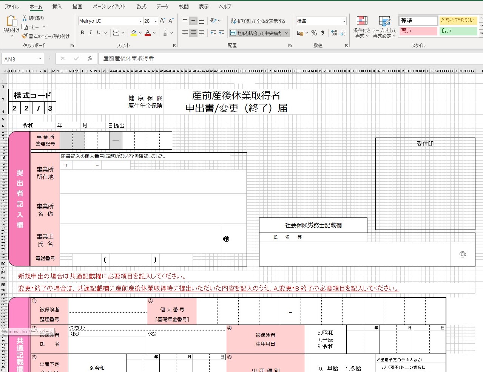This screenshot has width=483, height=372.
Task: Click the percent style icon
Action: [x=314, y=33]
